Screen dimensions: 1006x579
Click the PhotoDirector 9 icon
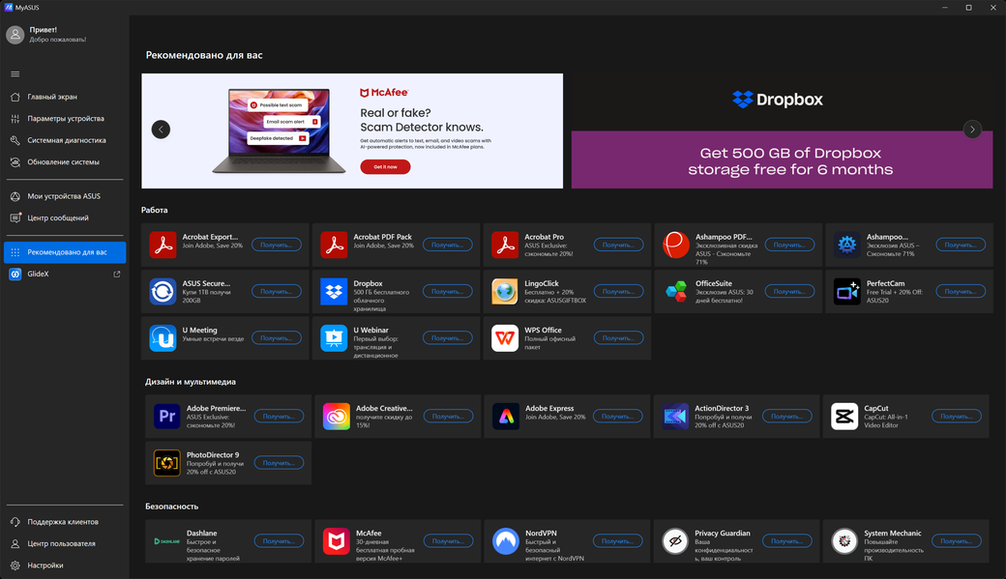pos(166,463)
